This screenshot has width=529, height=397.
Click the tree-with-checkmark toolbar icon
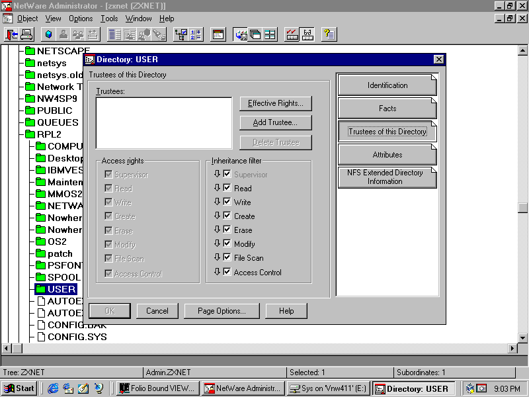181,34
